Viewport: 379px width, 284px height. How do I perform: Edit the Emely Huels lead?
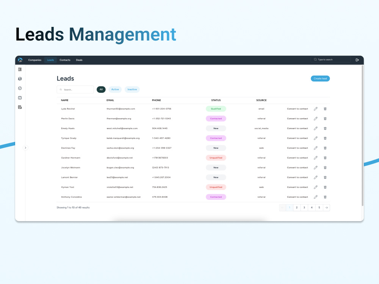[x=316, y=128]
